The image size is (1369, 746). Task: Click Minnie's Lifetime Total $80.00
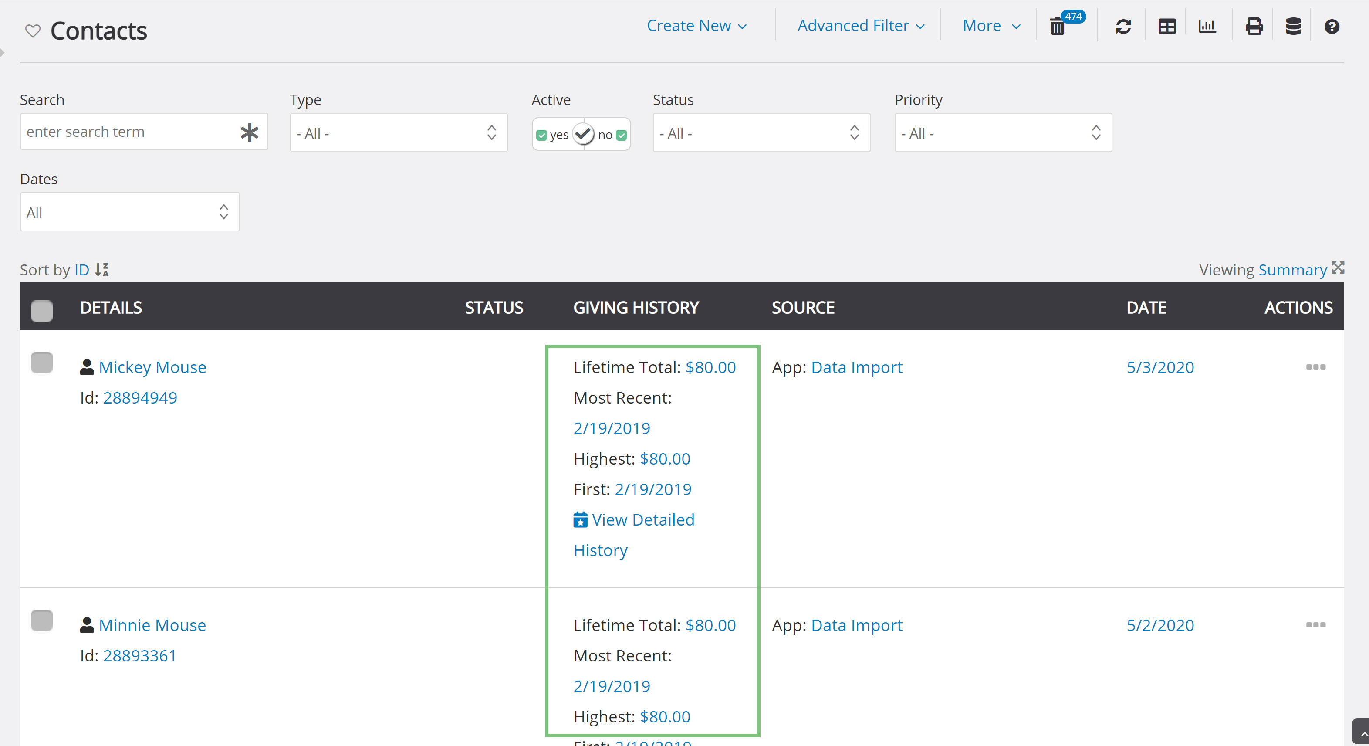click(710, 625)
